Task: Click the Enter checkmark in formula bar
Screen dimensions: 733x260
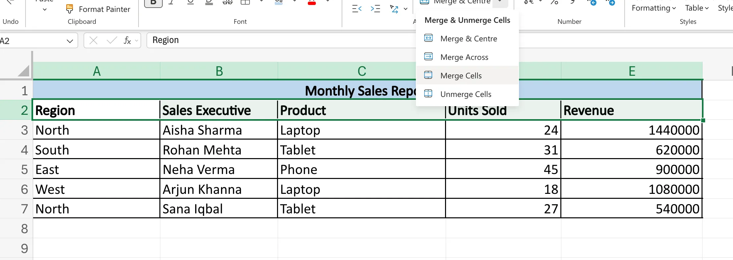Action: [x=112, y=41]
